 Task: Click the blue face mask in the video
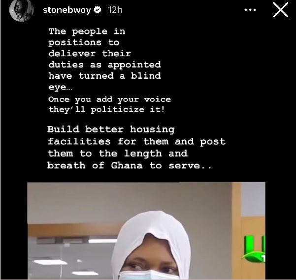[x=149, y=275]
